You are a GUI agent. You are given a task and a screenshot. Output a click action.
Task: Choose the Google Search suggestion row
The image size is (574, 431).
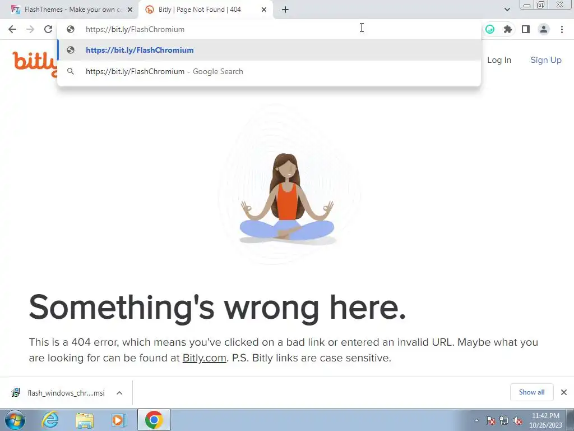269,71
